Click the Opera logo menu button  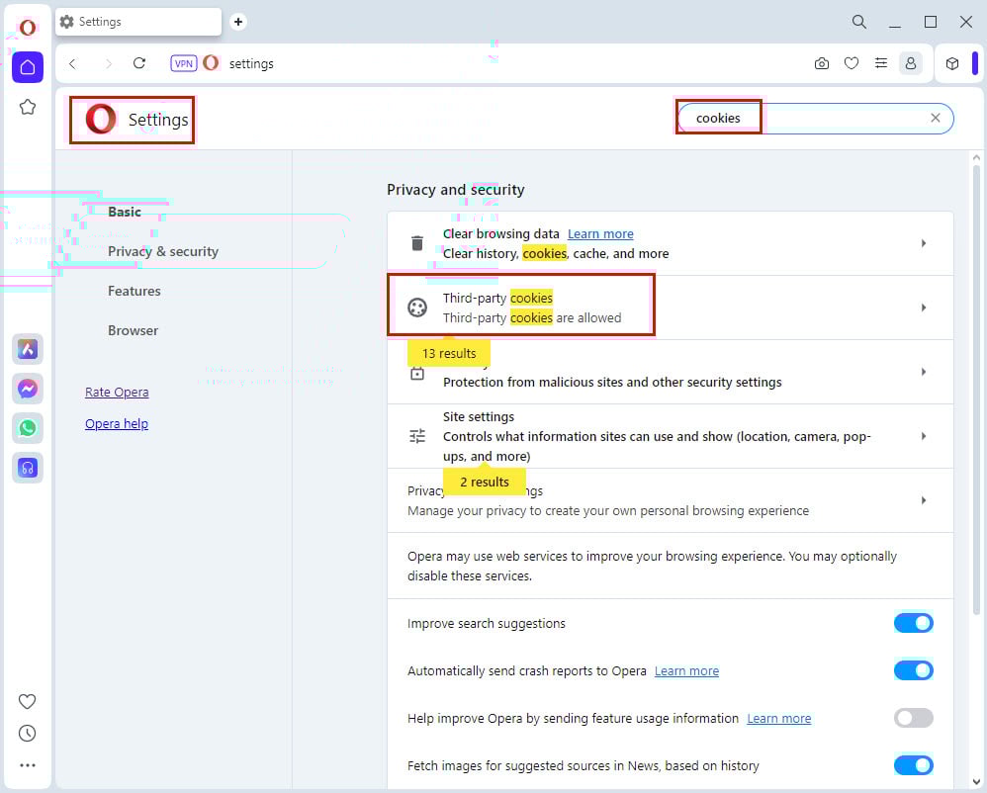[x=27, y=28]
